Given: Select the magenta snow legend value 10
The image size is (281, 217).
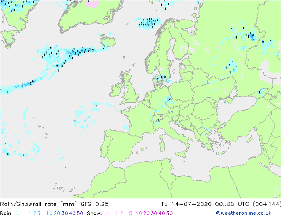Looking at the screenshot, I should (x=139, y=213).
